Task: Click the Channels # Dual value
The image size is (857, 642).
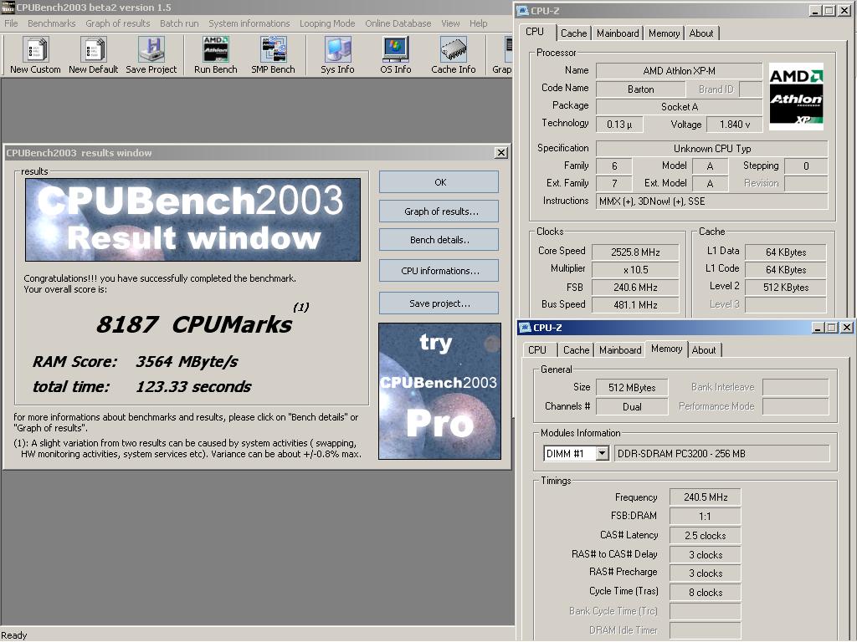Action: (632, 407)
